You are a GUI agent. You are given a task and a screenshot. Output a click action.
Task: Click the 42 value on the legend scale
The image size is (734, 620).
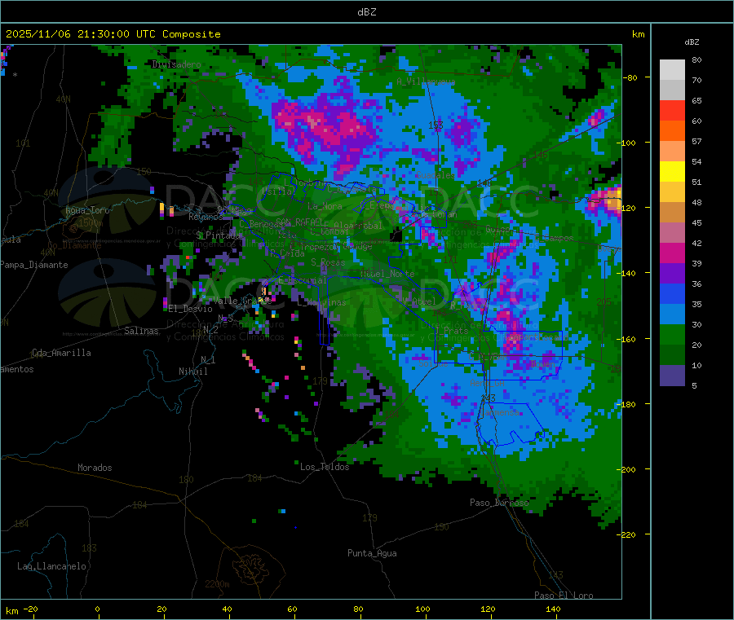point(696,243)
